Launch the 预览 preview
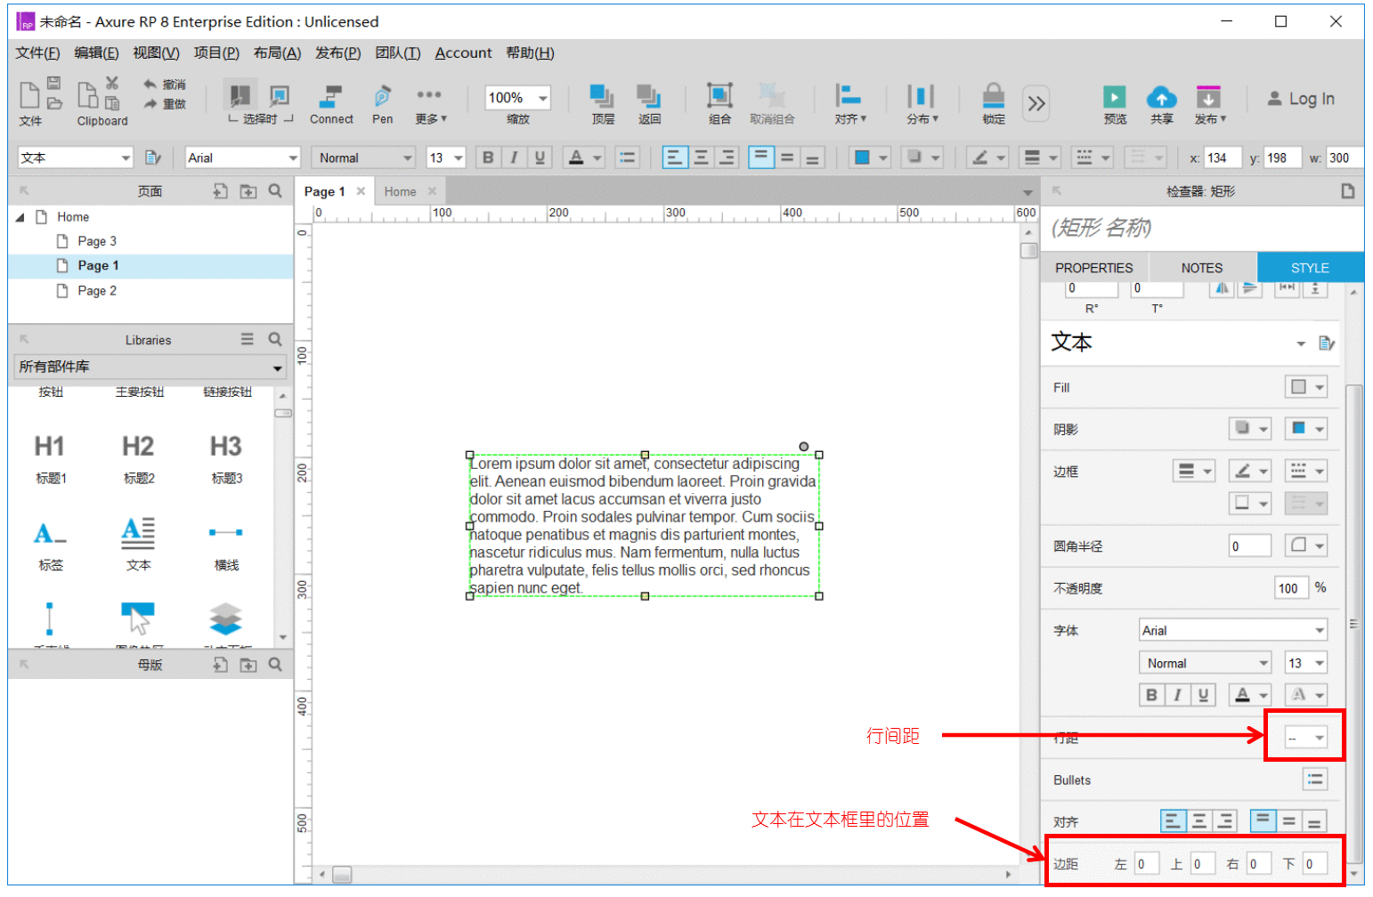This screenshot has height=897, width=1373. (1115, 104)
